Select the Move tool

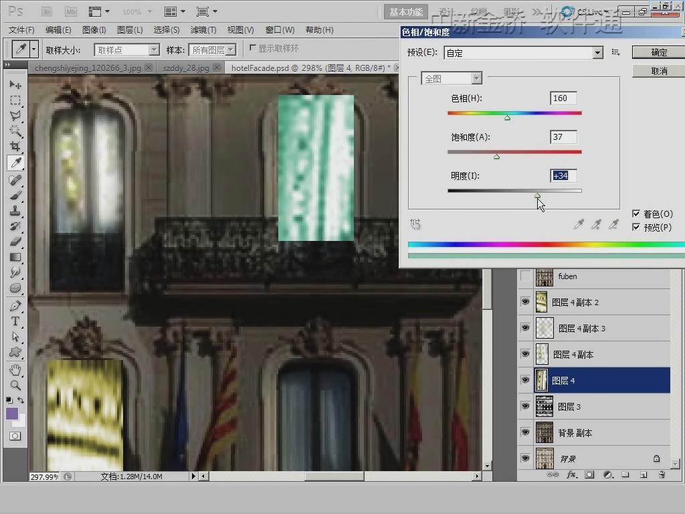15,84
